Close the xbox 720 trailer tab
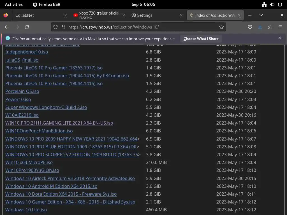Viewport: 287px width, 215px height. pyautogui.click(x=124, y=15)
